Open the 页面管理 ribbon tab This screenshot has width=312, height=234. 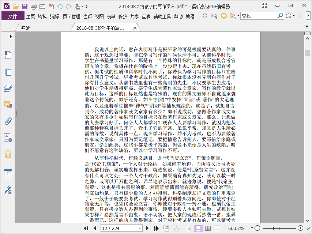(x=71, y=16)
